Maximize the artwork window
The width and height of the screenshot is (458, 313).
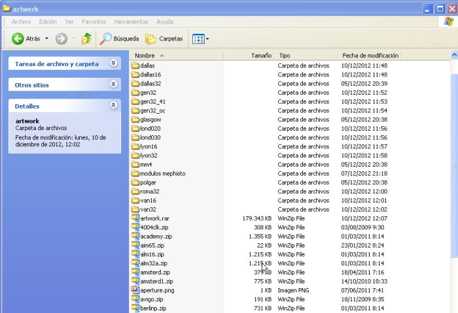tap(440, 8)
